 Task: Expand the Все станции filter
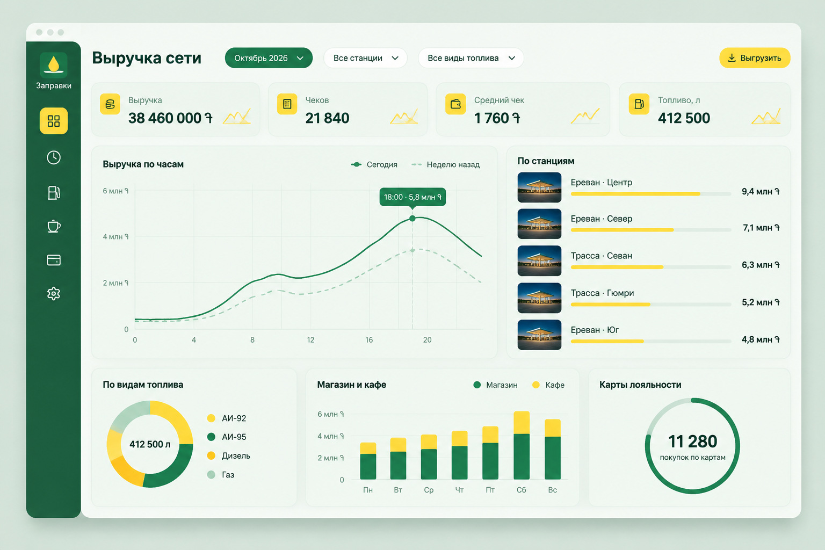(x=365, y=58)
